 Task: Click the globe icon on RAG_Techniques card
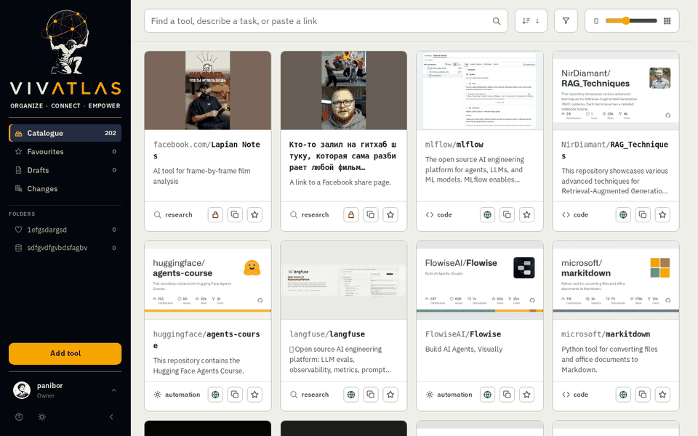(x=623, y=214)
